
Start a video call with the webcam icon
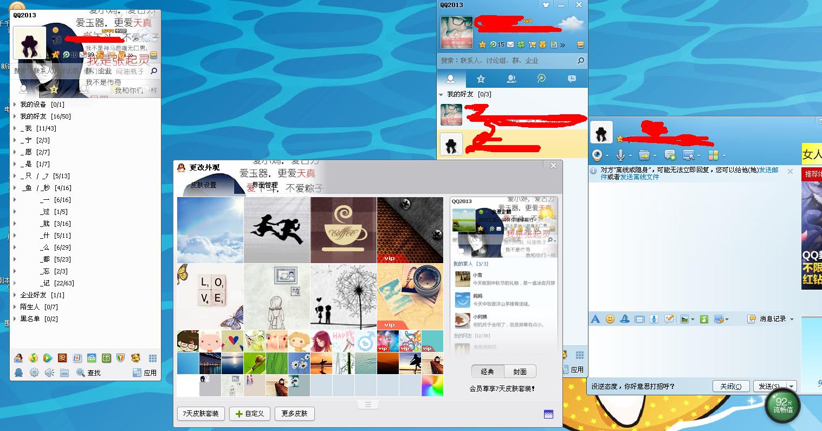597,155
